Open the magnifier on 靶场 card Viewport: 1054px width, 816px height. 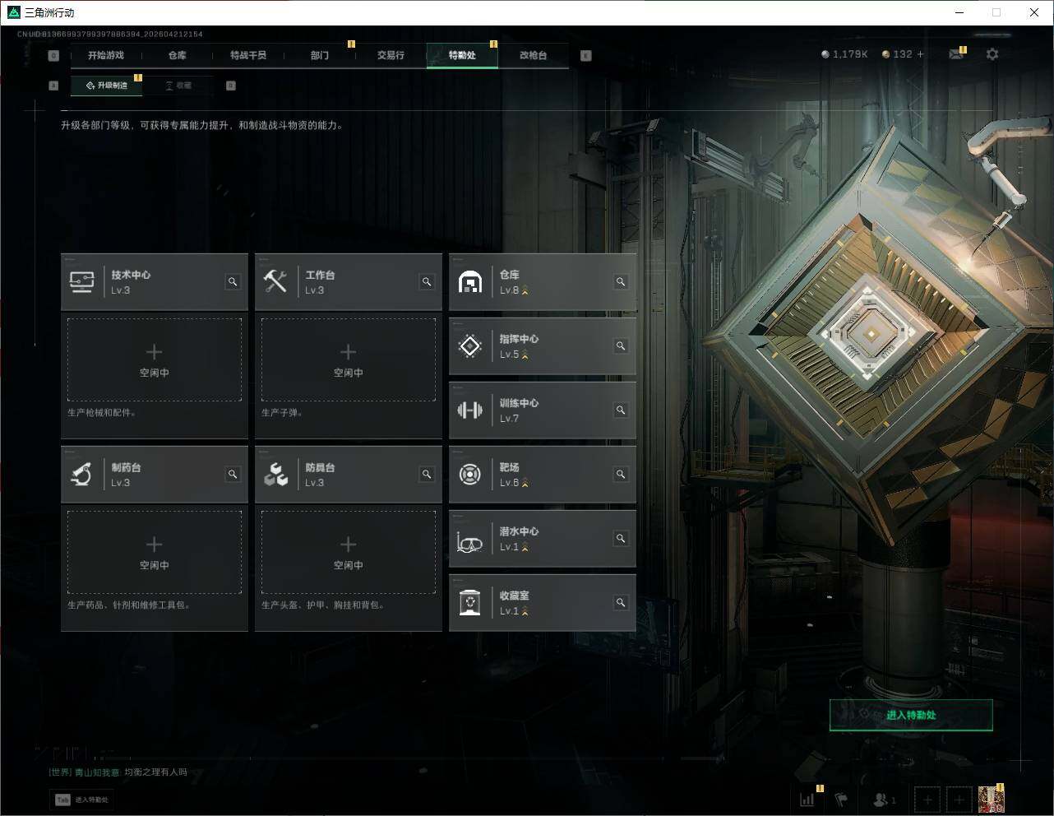coord(621,475)
